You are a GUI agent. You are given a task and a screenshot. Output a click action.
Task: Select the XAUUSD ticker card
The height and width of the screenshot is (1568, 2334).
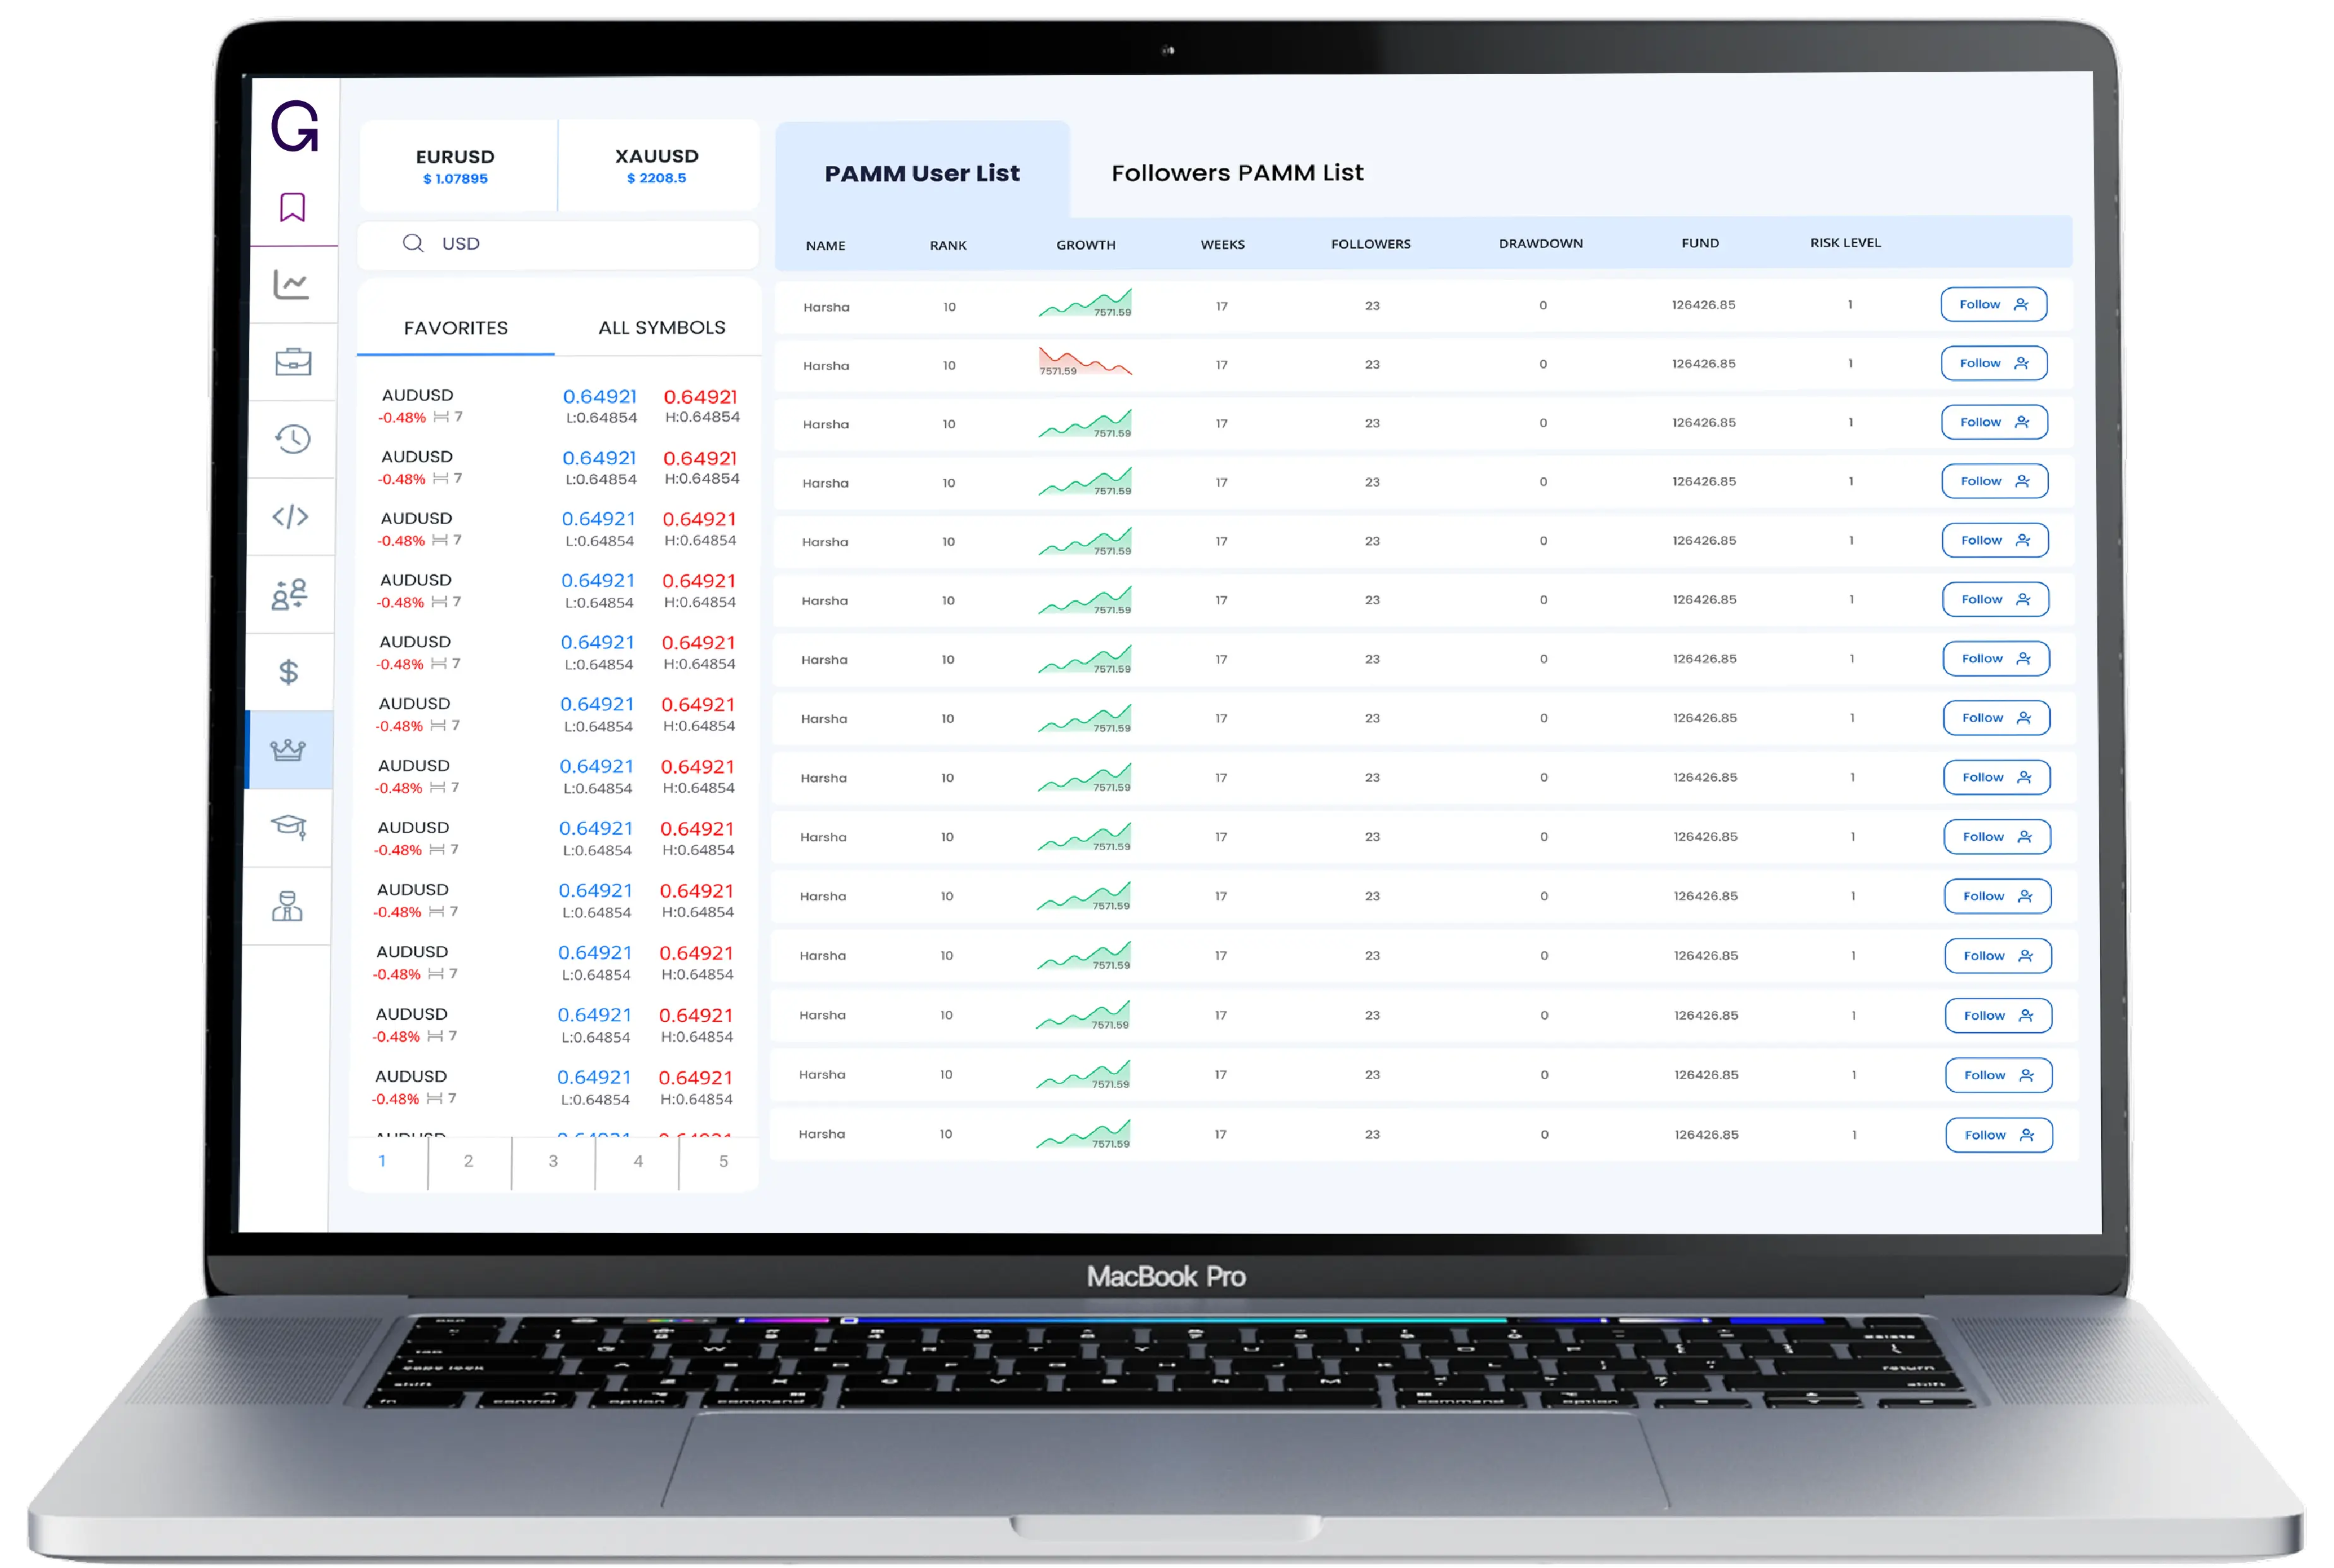click(x=658, y=166)
